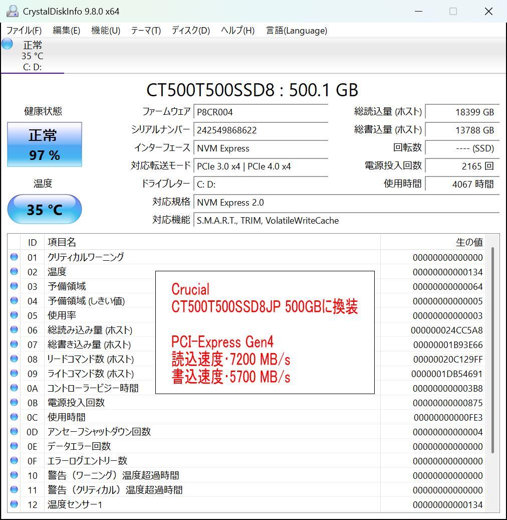
Task: Select row データエラー回数
Action: [x=247, y=446]
